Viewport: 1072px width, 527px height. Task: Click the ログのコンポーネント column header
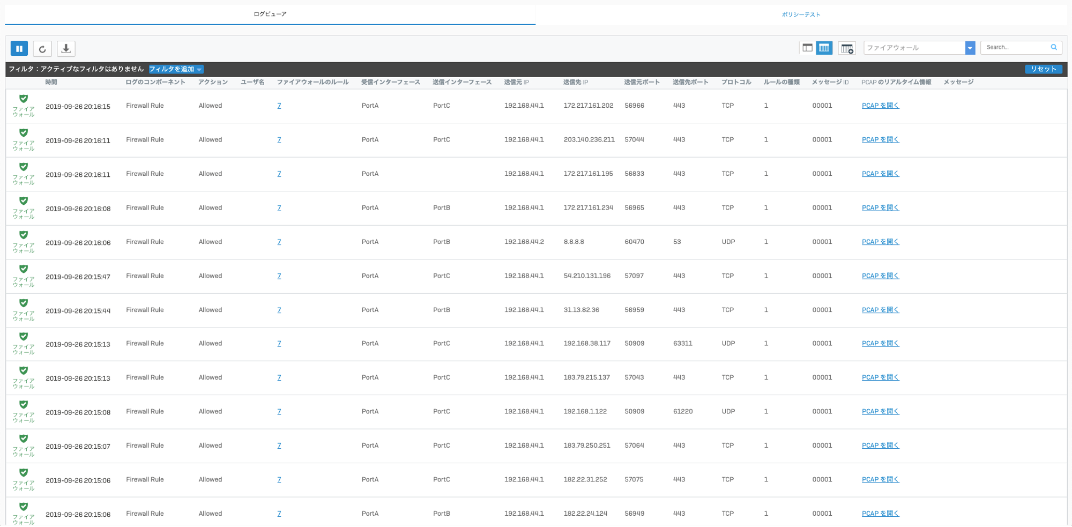click(155, 83)
